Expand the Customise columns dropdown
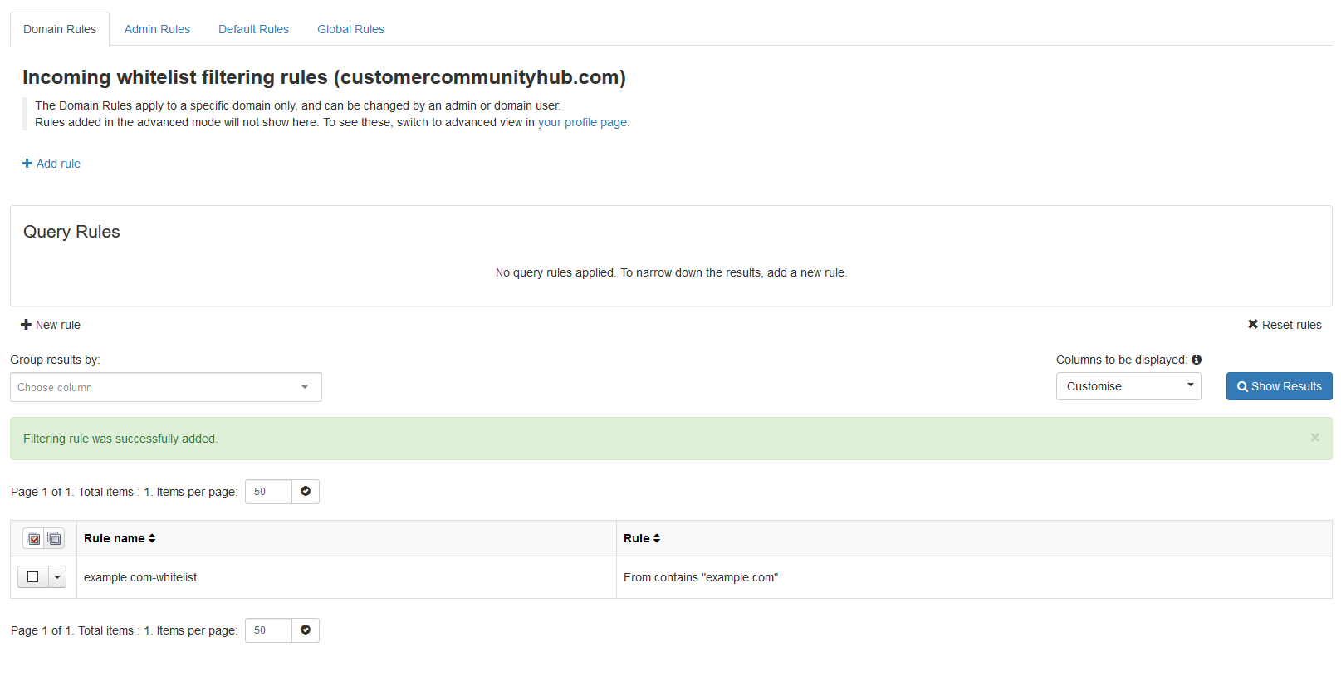The height and width of the screenshot is (696, 1341). [x=1128, y=386]
